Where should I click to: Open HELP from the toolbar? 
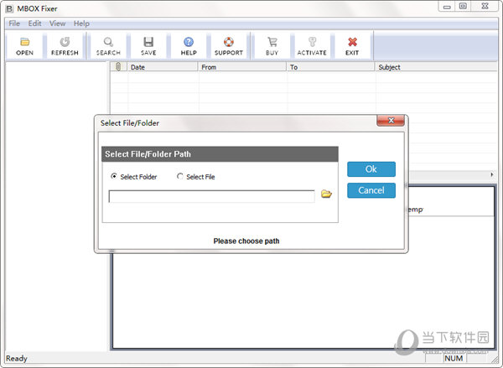pyautogui.click(x=189, y=46)
